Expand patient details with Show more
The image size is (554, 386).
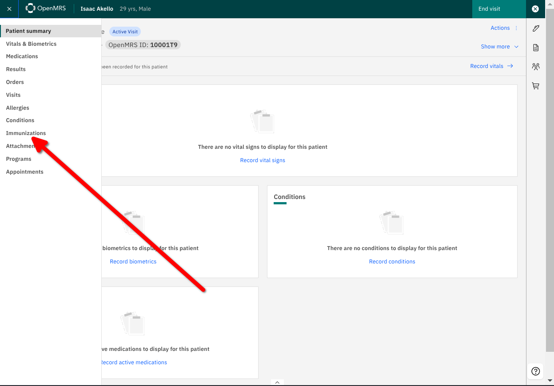(499, 47)
